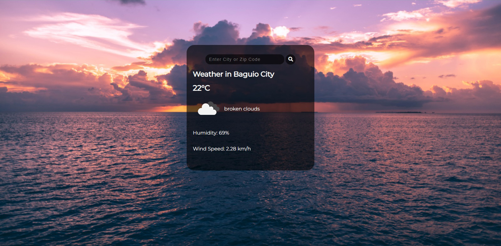Click the word Humidity in the card
Screen dimensions: 501x246
[205, 133]
